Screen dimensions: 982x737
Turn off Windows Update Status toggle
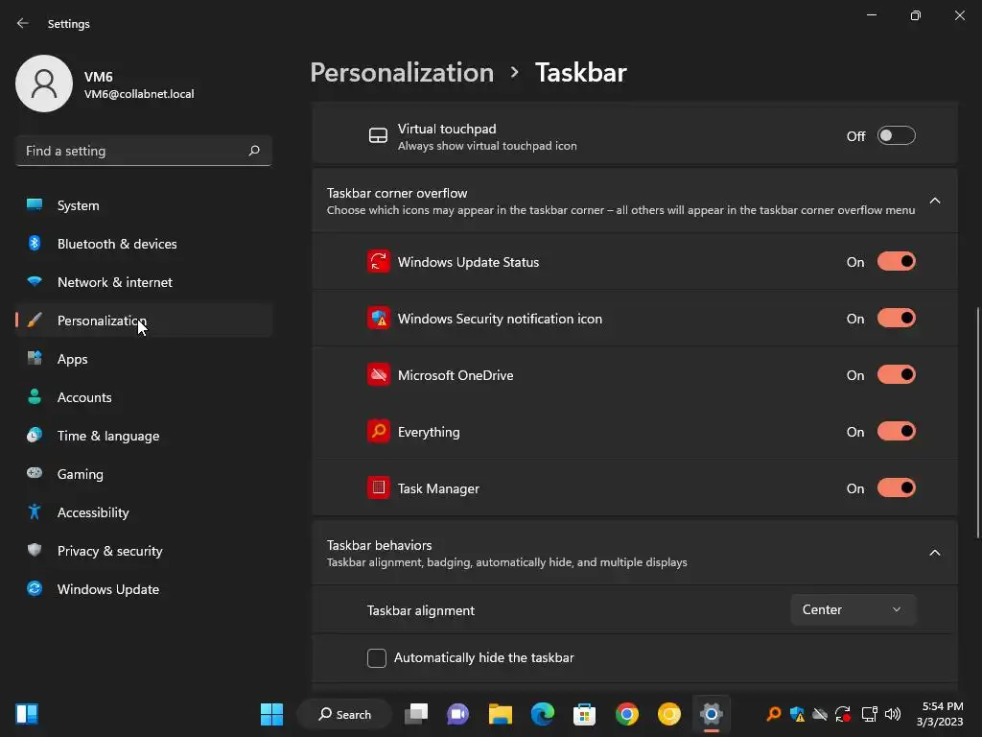tap(897, 261)
